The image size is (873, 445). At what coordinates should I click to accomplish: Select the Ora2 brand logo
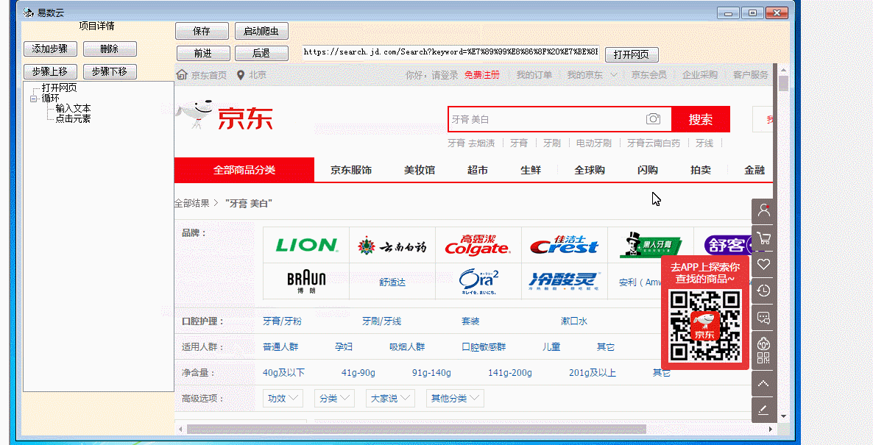click(478, 282)
